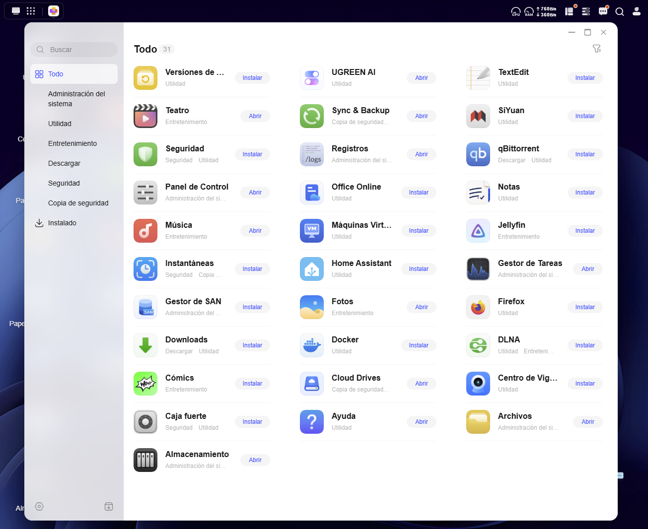Click the qBittorrent icon
648x529 pixels.
pyautogui.click(x=478, y=154)
